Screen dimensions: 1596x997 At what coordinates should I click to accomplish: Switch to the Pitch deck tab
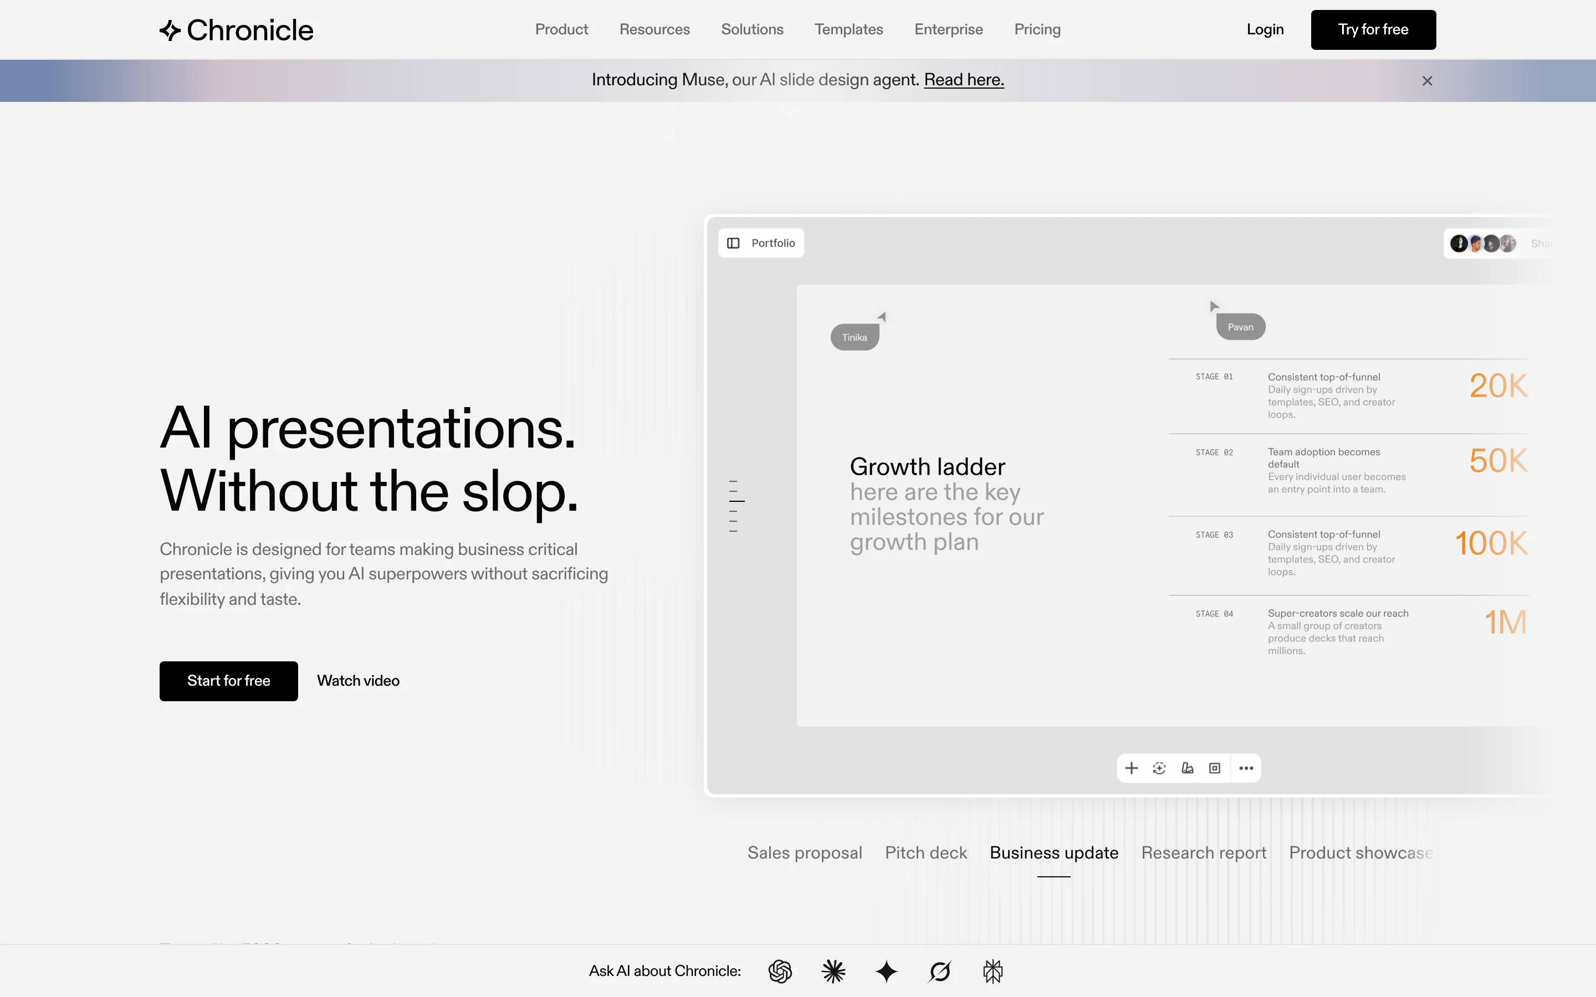(925, 852)
